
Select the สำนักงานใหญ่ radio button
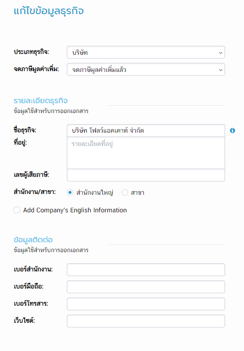point(70,193)
